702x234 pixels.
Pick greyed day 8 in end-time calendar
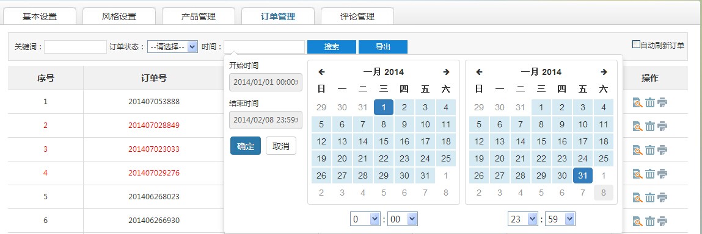604,193
